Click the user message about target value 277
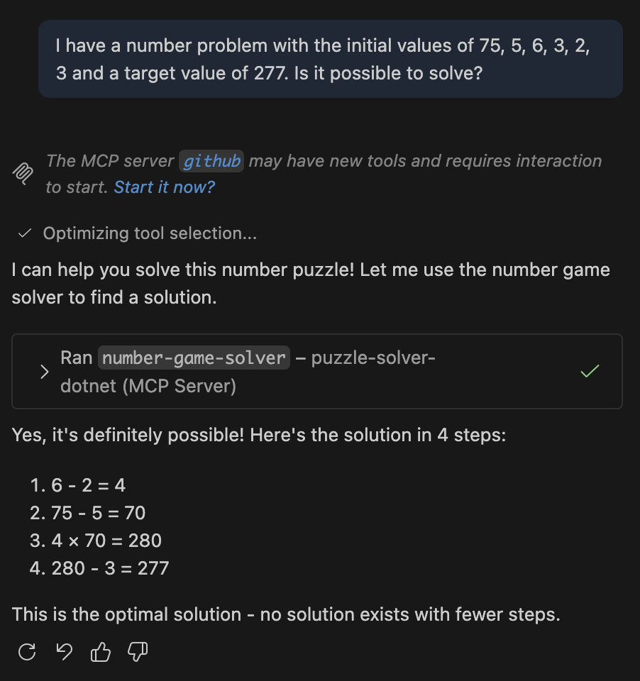The height and width of the screenshot is (681, 640). click(330, 59)
